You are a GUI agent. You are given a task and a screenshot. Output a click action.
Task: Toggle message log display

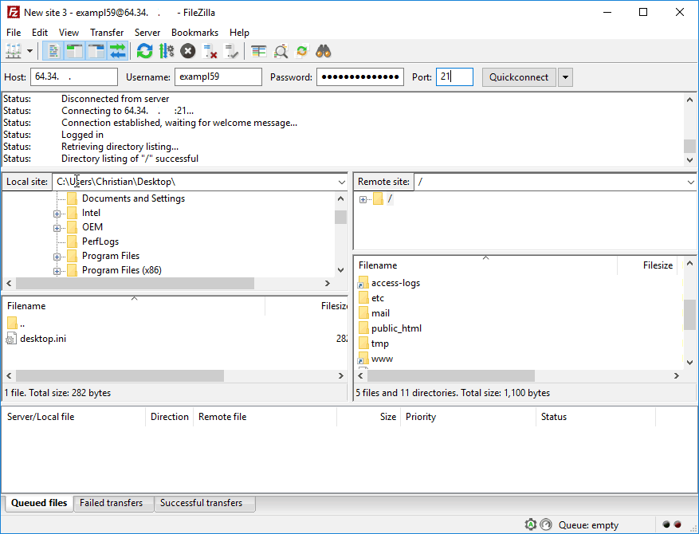(x=53, y=51)
